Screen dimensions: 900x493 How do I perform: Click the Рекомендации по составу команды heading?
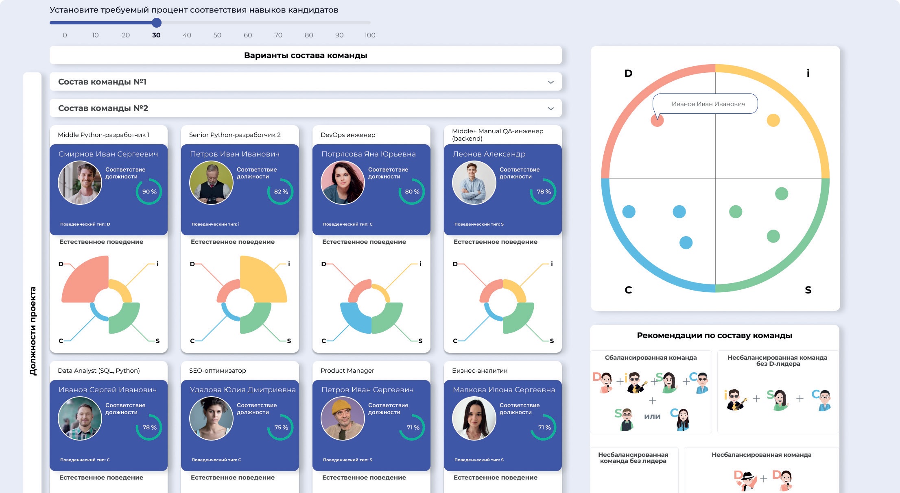[714, 335]
